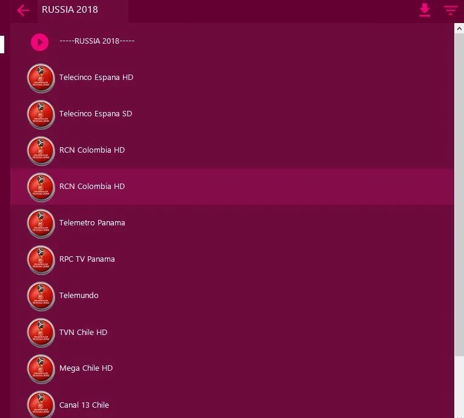Click the Telemetro Panama World Cup logo
Image resolution: width=464 pixels, height=418 pixels.
point(41,223)
